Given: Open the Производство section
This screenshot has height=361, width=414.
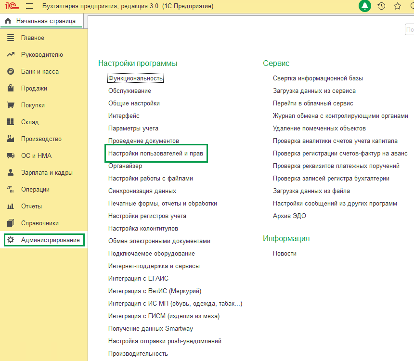Looking at the screenshot, I should [x=41, y=139].
